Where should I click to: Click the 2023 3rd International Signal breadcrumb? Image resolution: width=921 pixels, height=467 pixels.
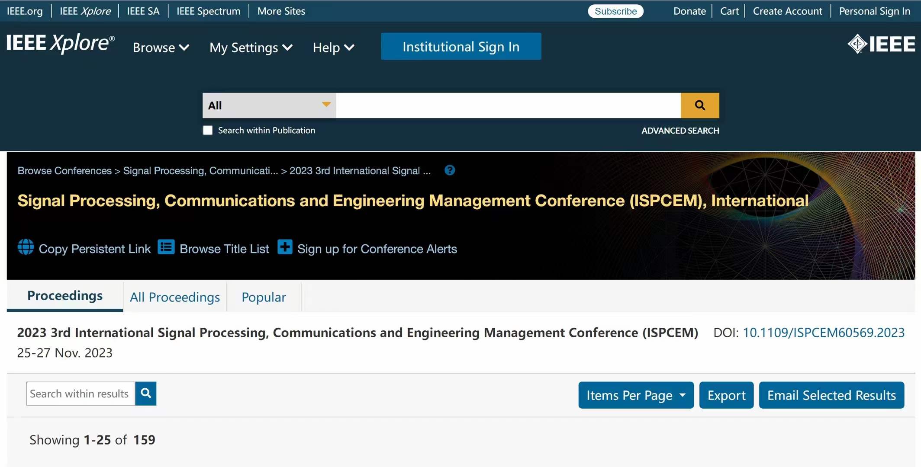coord(360,171)
